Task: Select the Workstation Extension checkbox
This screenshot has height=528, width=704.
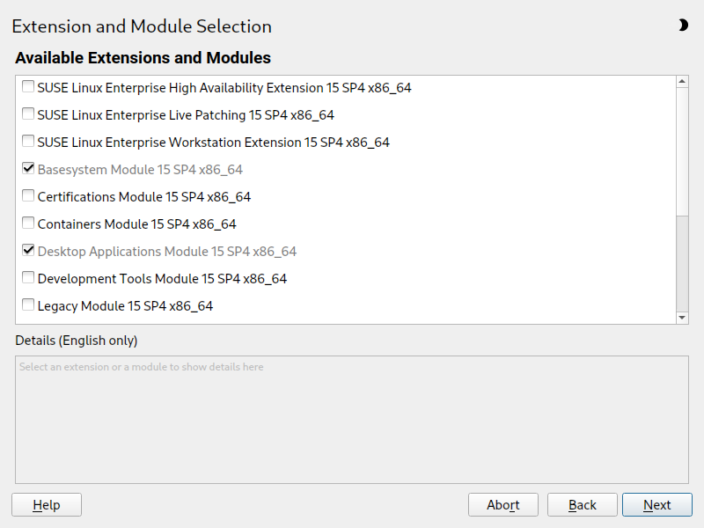Action: (x=28, y=142)
